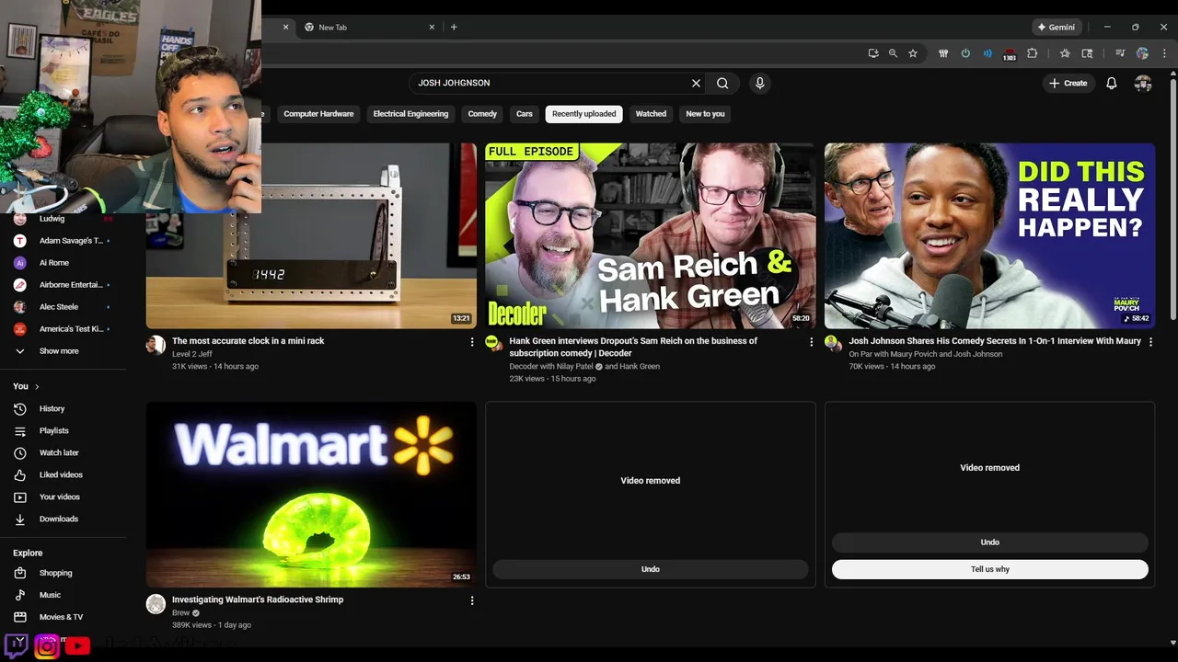The image size is (1178, 662).
Task: Open options for Hank Green interview video
Action: pyautogui.click(x=811, y=341)
